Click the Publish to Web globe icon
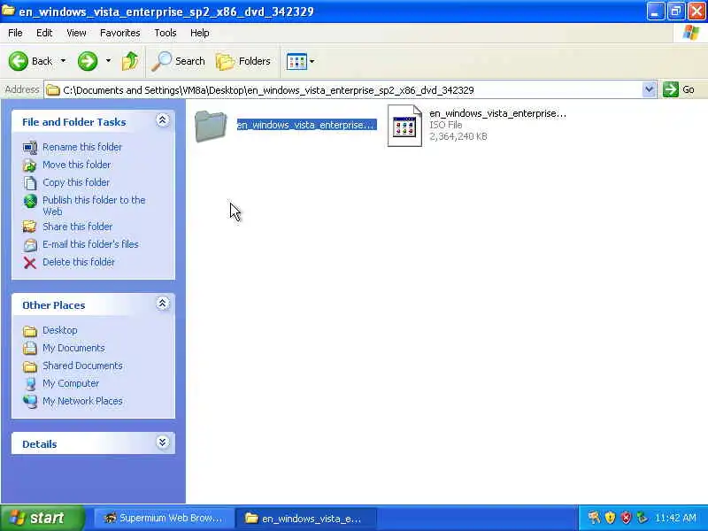Image resolution: width=708 pixels, height=531 pixels. 30,202
